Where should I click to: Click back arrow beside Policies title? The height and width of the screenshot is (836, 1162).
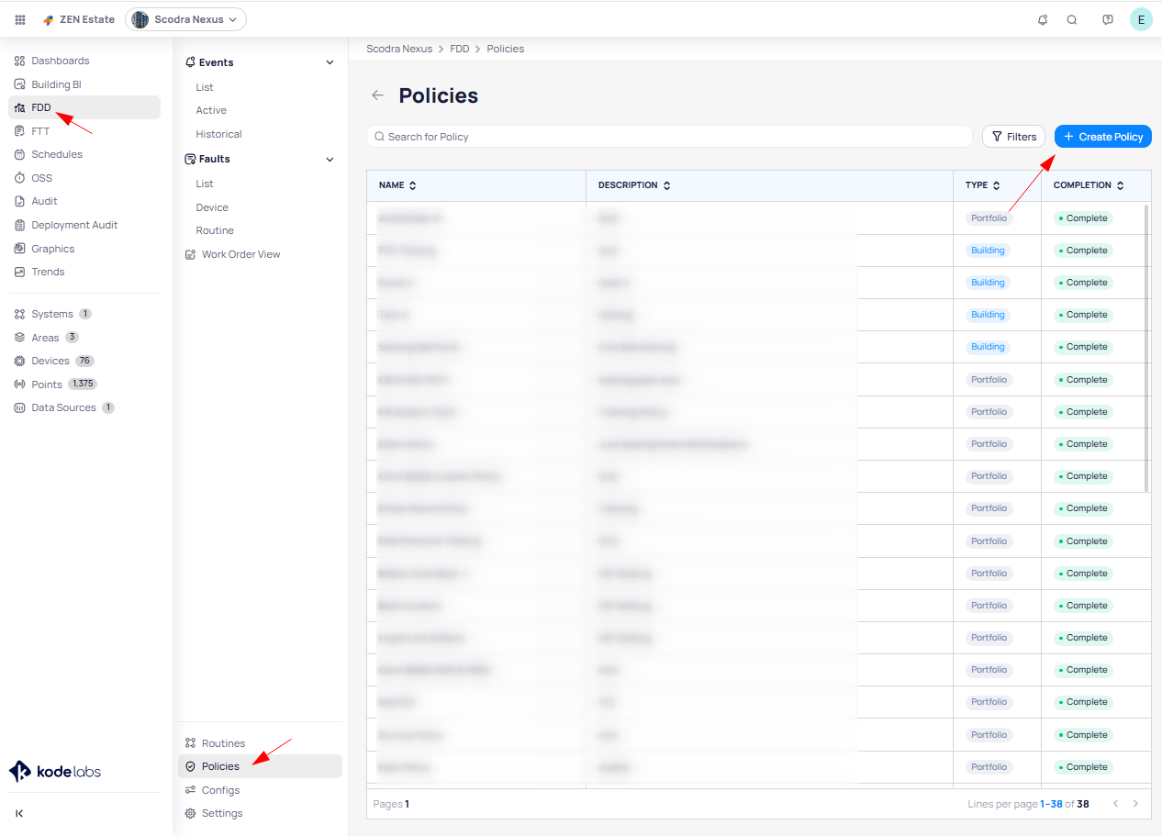(x=377, y=95)
